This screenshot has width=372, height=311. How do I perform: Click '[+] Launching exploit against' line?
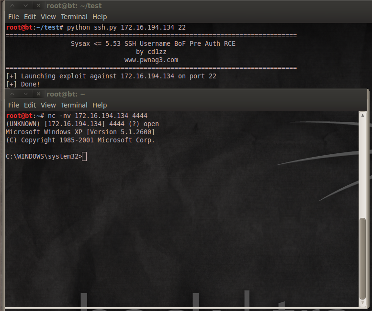(111, 76)
